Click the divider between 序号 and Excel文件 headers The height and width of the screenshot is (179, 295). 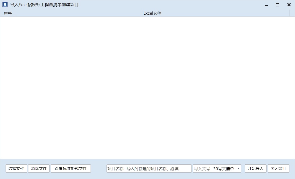(15, 13)
